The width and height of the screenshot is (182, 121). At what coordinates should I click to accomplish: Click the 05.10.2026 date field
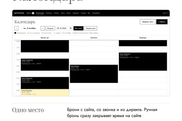tap(64, 28)
